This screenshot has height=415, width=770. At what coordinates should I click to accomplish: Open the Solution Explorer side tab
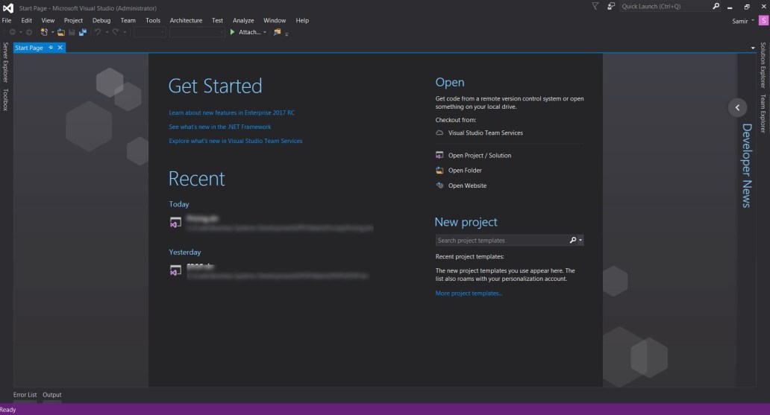click(x=763, y=65)
